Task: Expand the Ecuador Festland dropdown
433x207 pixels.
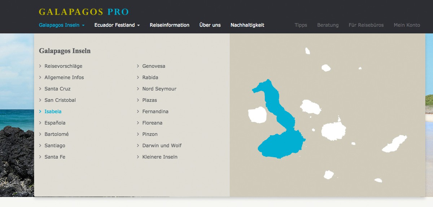Action: [117, 25]
